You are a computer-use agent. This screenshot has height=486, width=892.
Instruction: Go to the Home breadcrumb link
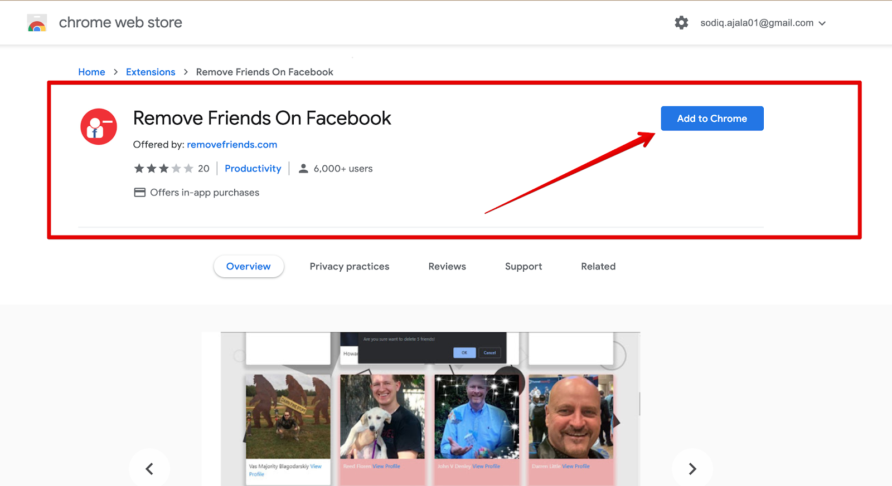tap(91, 72)
